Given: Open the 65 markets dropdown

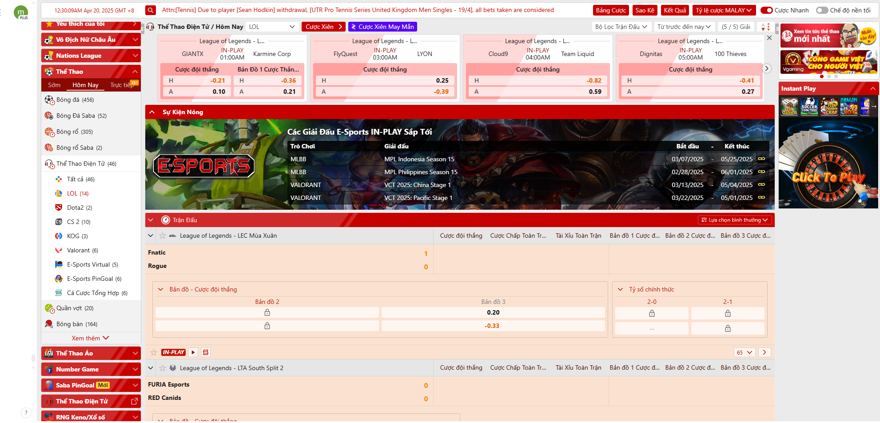Looking at the screenshot, I should tap(745, 352).
